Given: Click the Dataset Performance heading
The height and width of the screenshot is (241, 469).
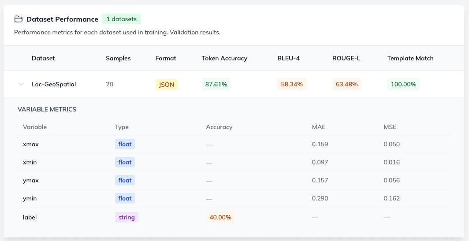Looking at the screenshot, I should pyautogui.click(x=62, y=19).
